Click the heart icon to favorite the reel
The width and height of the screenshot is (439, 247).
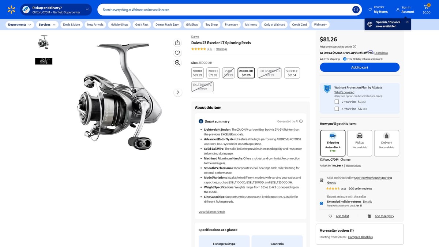177,52
